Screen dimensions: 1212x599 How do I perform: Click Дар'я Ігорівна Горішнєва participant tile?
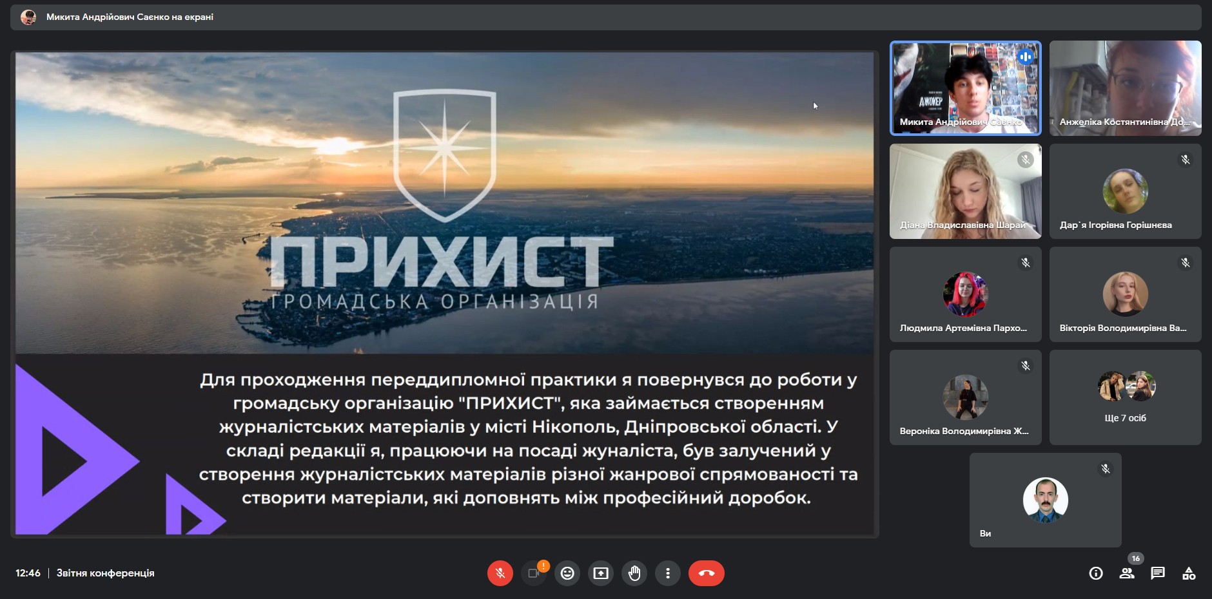(x=1125, y=191)
